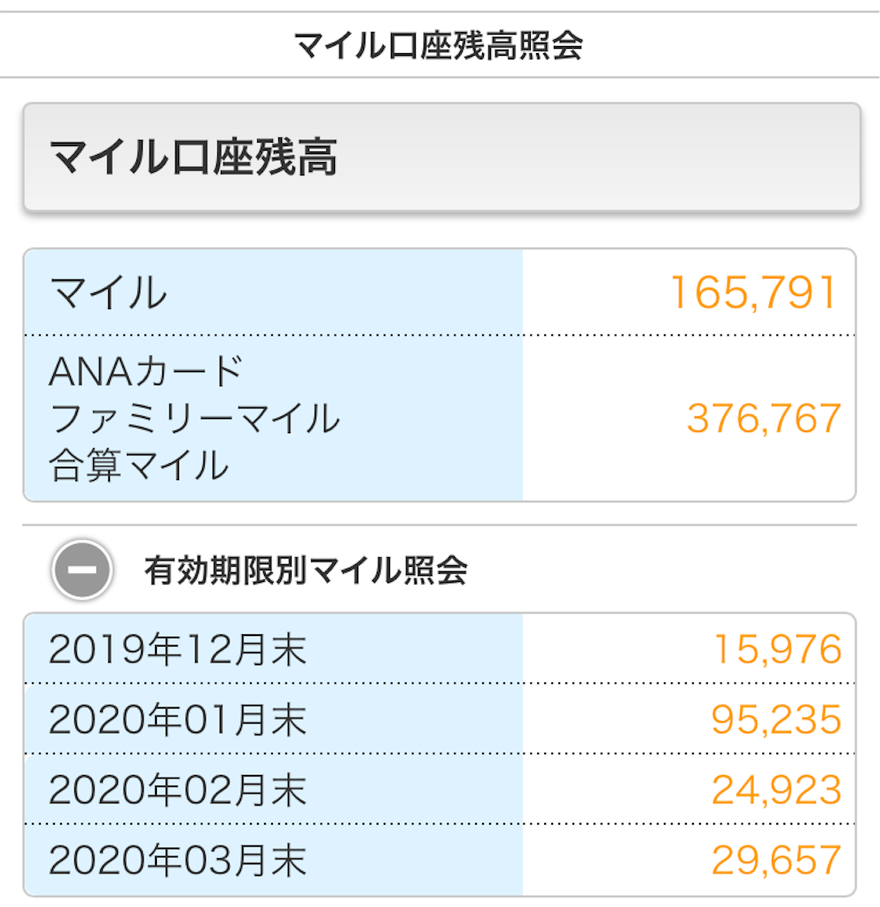Select the 2020年02月末 expiry row
880x907 pixels.
coord(440,789)
